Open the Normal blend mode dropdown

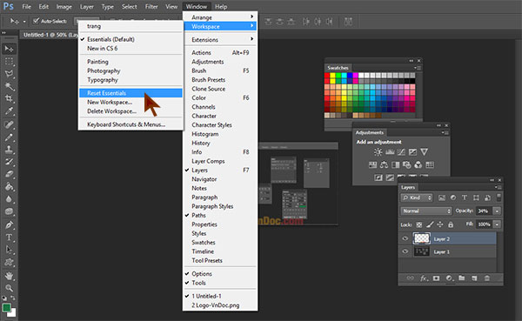(x=426, y=211)
